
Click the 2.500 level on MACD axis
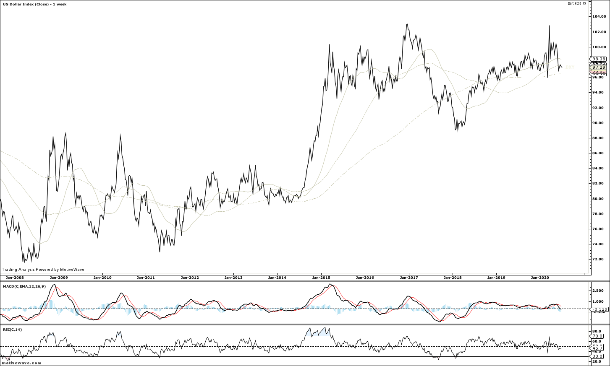click(x=598, y=290)
